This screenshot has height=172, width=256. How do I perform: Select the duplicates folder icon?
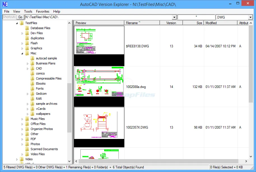27,38
